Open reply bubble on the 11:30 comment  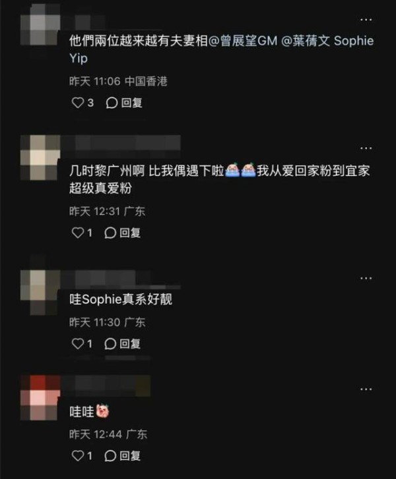click(x=110, y=344)
